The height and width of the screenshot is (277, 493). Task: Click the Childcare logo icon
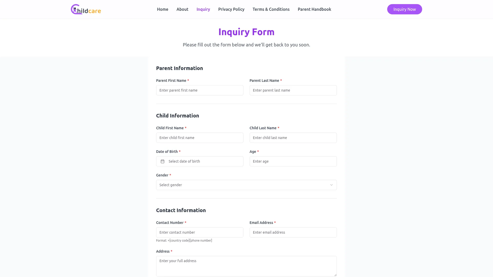pos(86,9)
